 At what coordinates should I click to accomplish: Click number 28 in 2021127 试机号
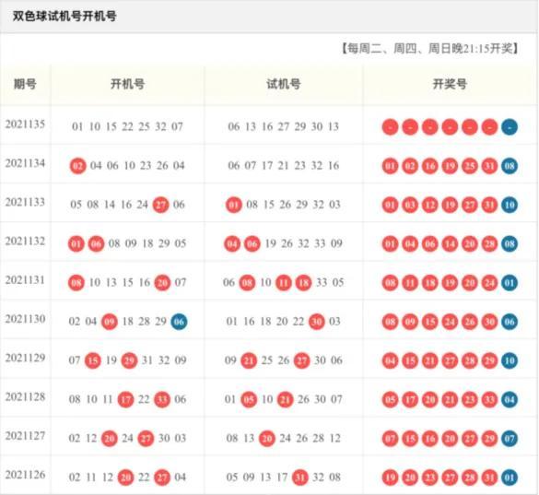[318, 439]
